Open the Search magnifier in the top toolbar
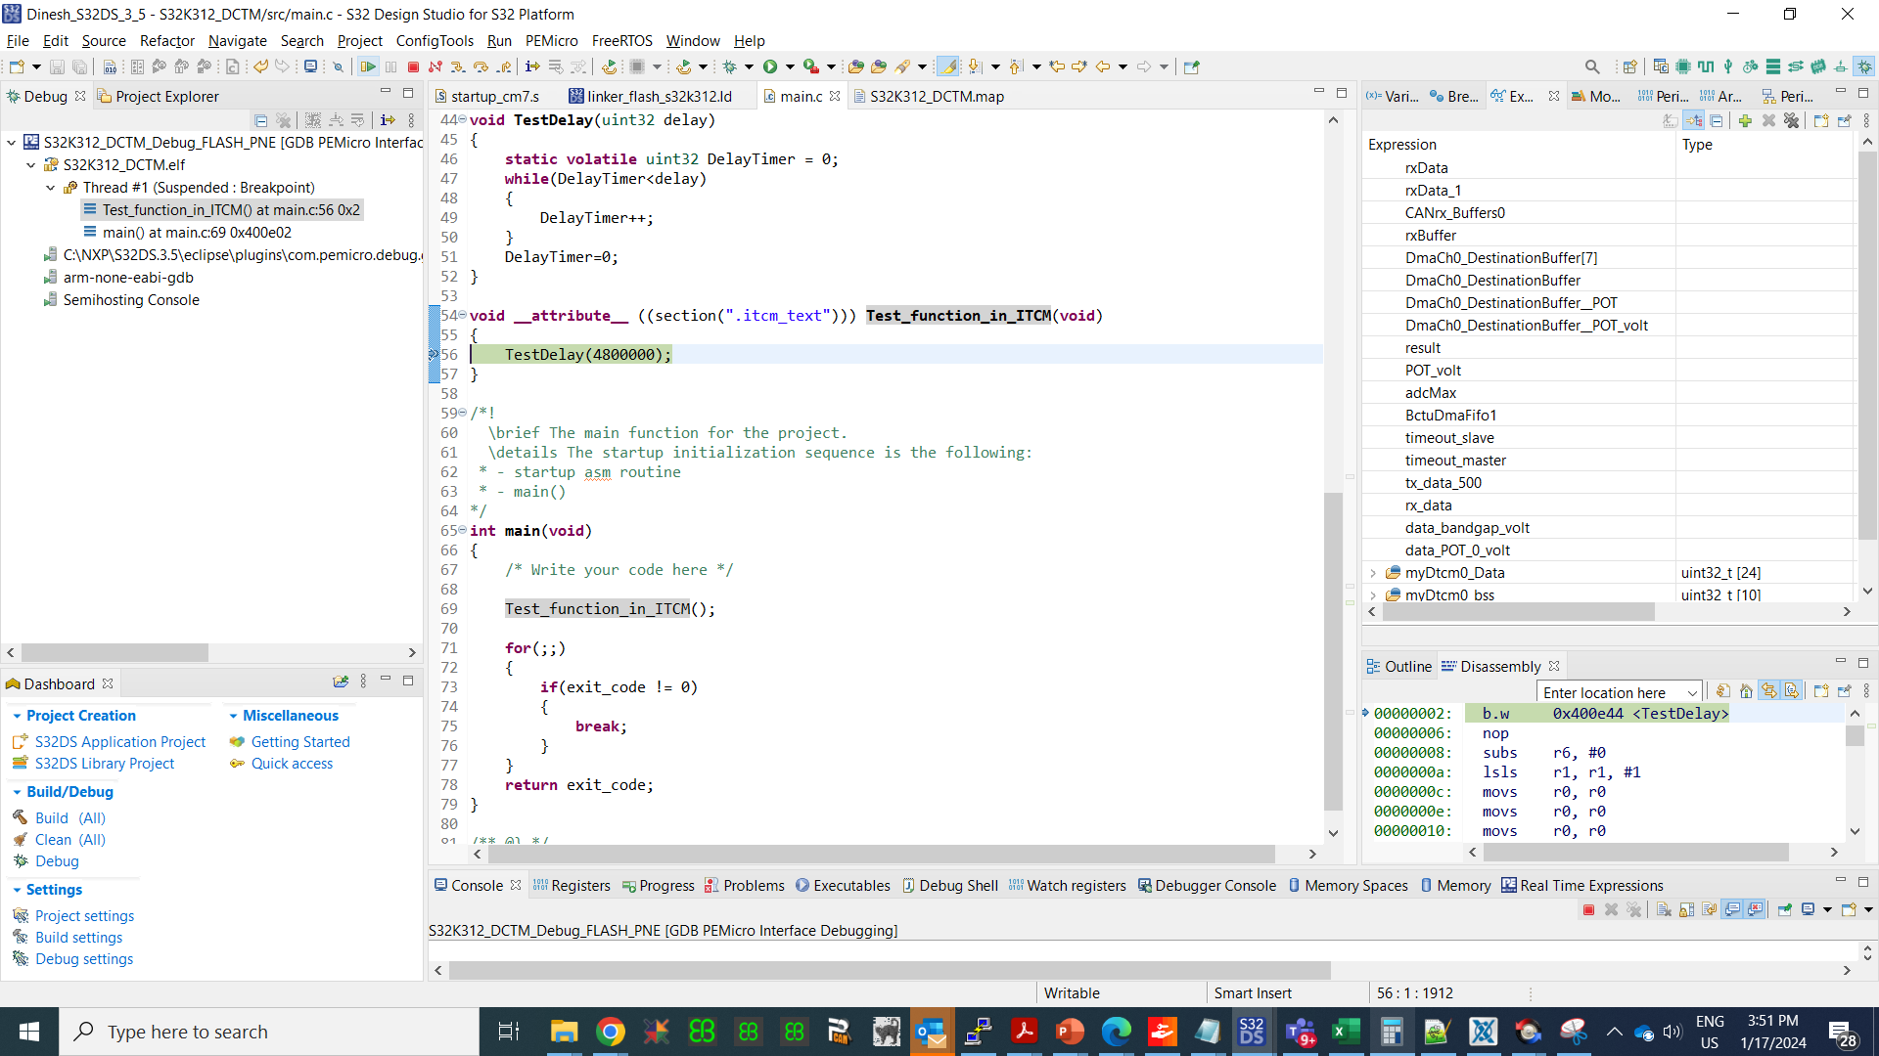The image size is (1879, 1056). (1592, 66)
